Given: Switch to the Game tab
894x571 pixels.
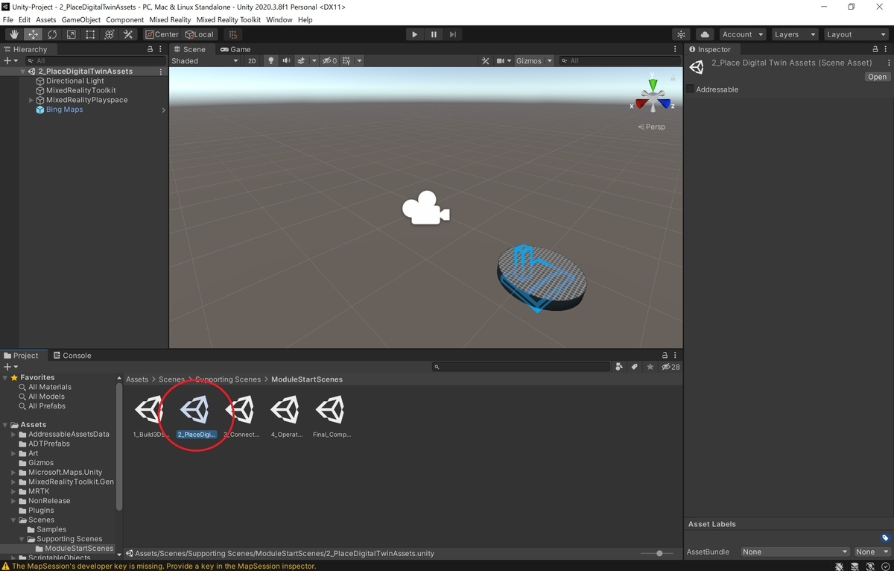Looking at the screenshot, I should pos(235,49).
